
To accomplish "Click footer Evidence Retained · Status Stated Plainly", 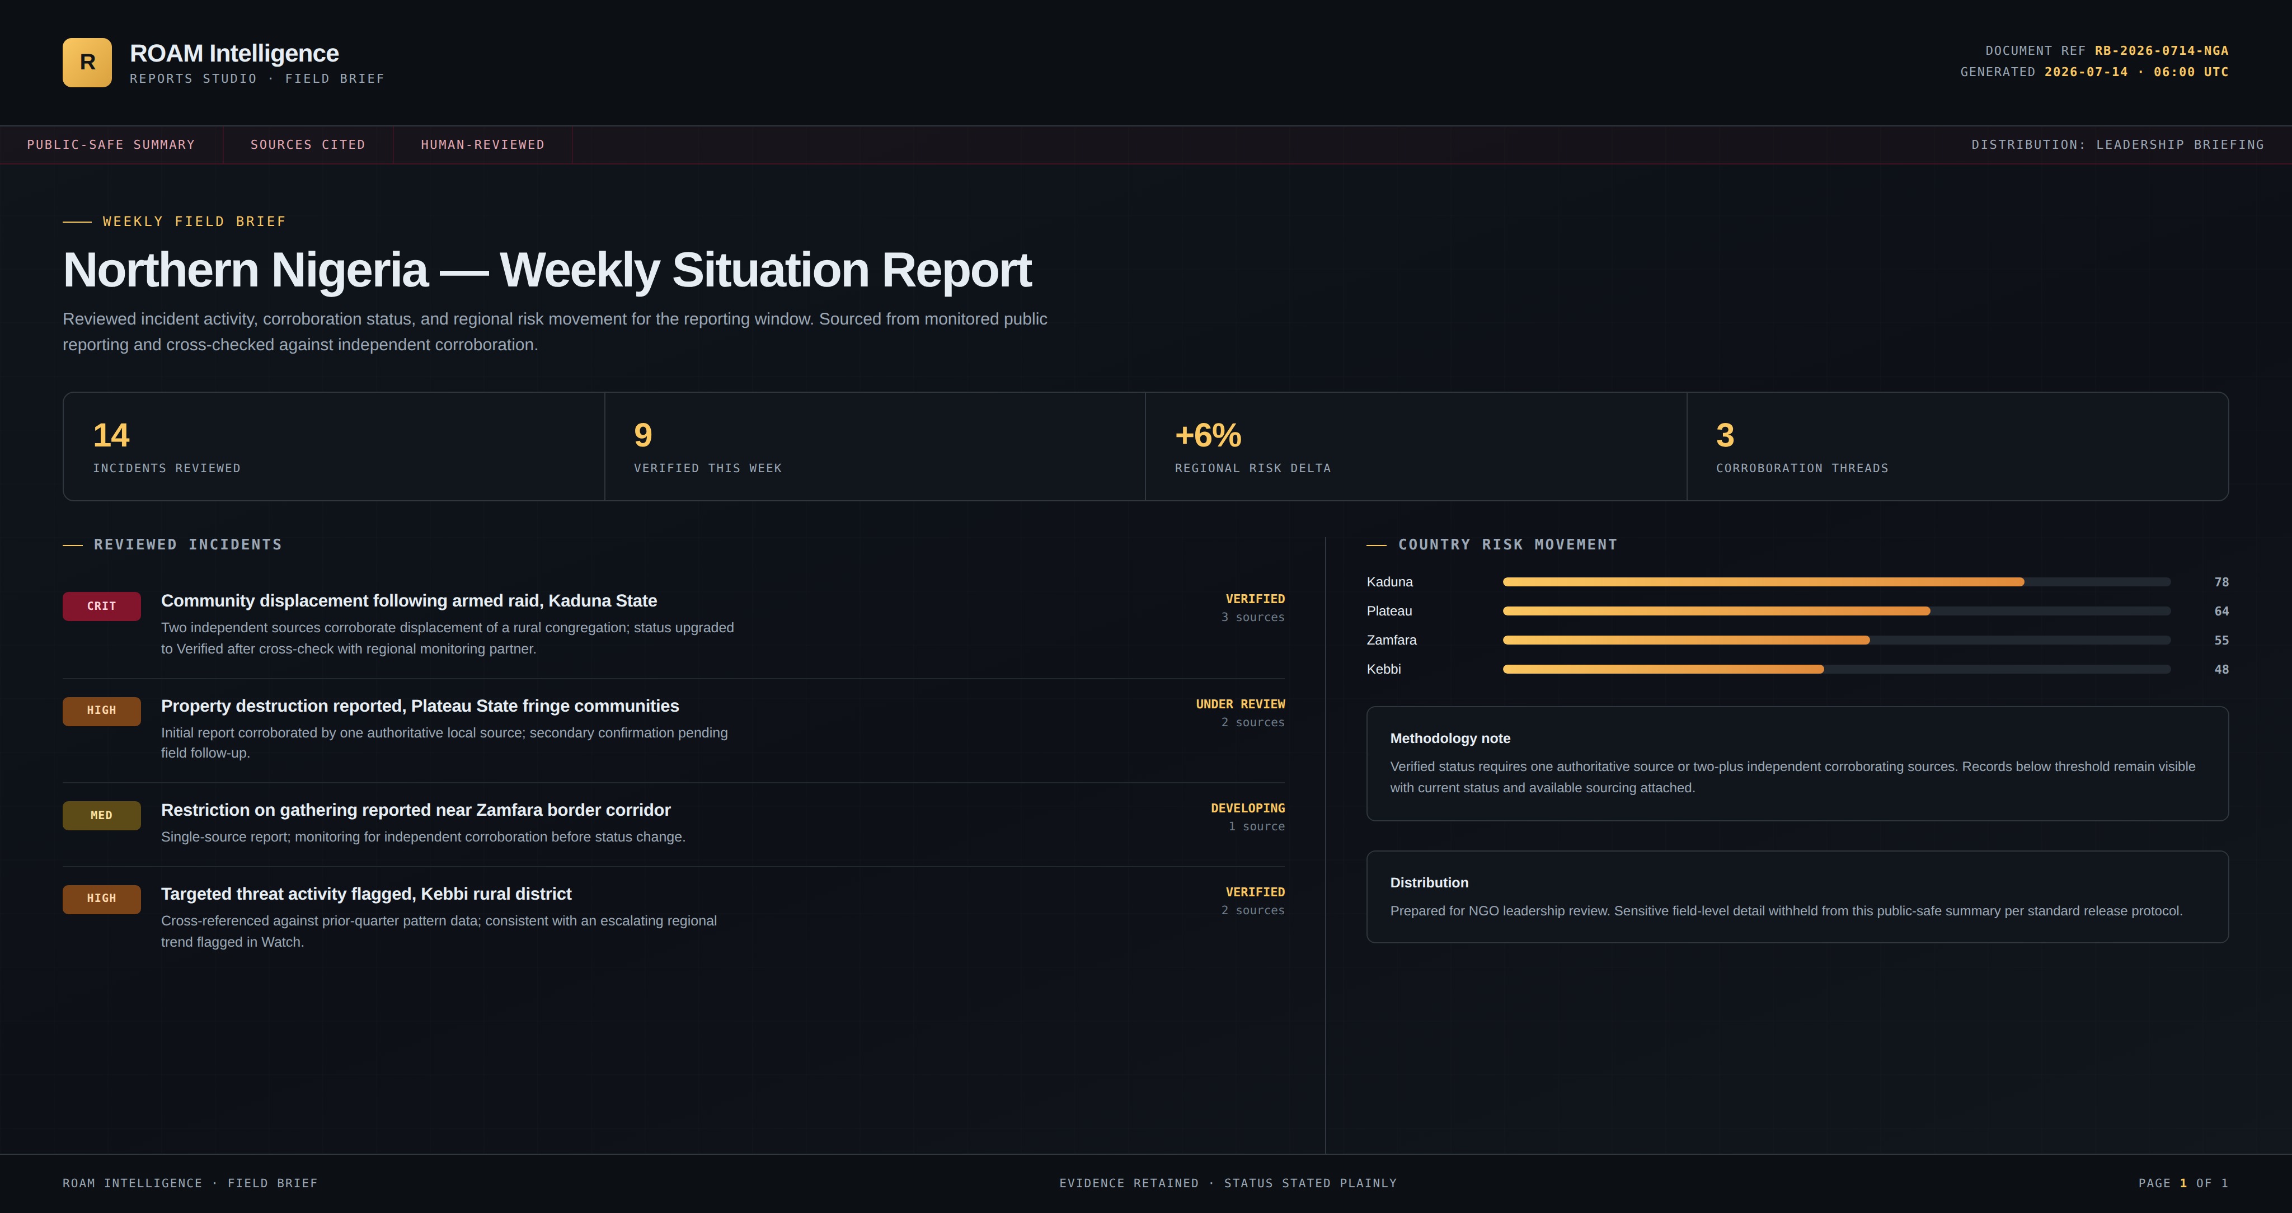I will (x=1228, y=1184).
